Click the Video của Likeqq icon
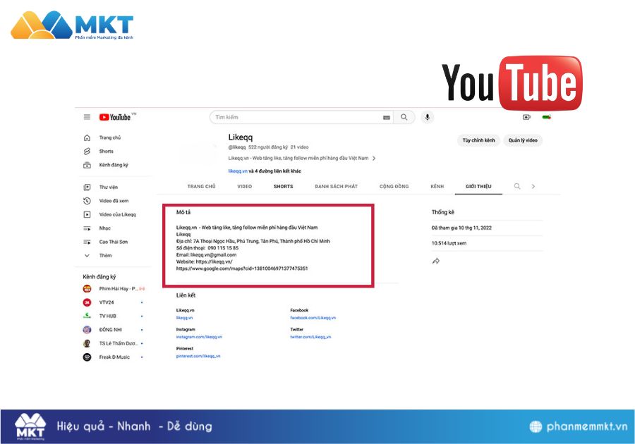635x444 pixels. tap(87, 215)
